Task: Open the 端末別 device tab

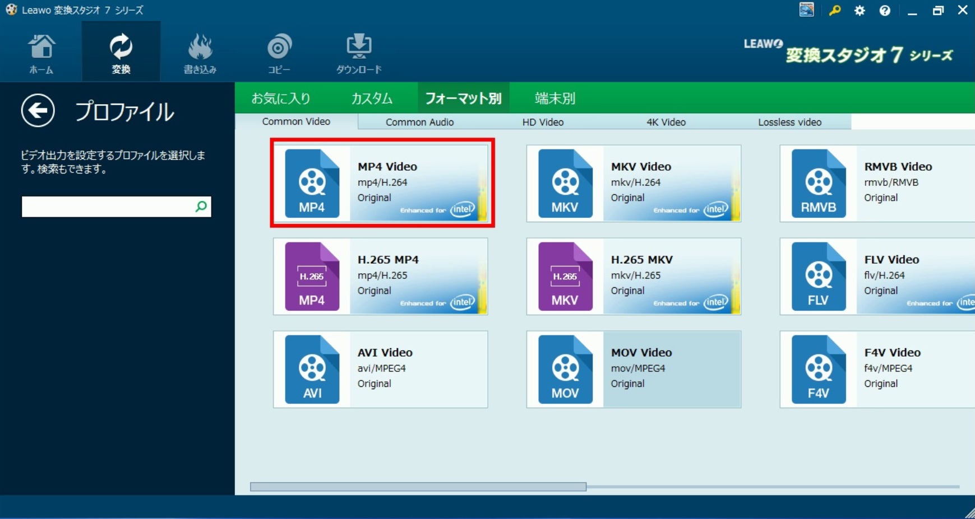Action: point(554,99)
